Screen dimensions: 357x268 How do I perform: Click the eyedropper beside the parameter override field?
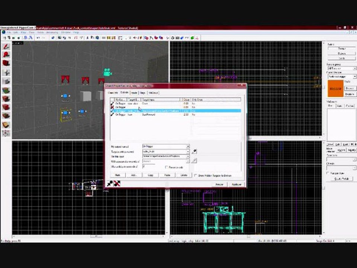click(194, 161)
